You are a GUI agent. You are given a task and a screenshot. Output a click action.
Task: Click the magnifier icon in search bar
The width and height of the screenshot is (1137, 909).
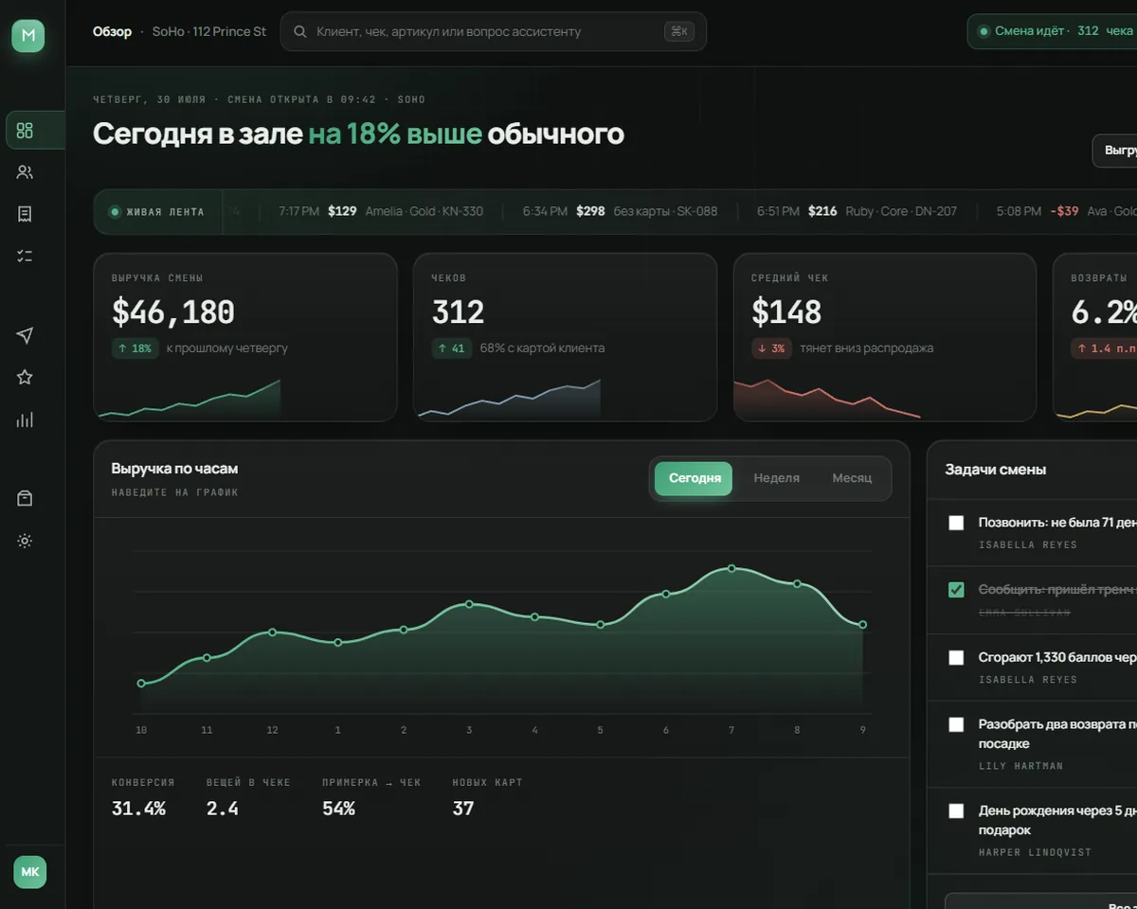300,31
